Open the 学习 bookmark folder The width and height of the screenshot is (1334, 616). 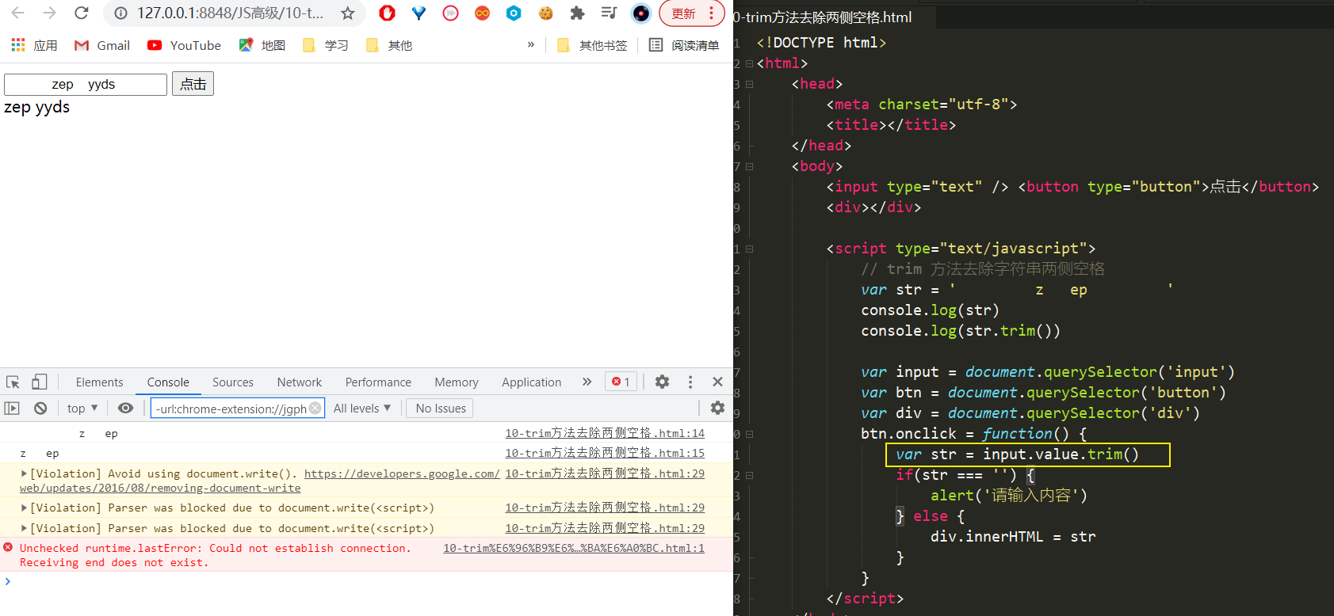click(x=325, y=45)
